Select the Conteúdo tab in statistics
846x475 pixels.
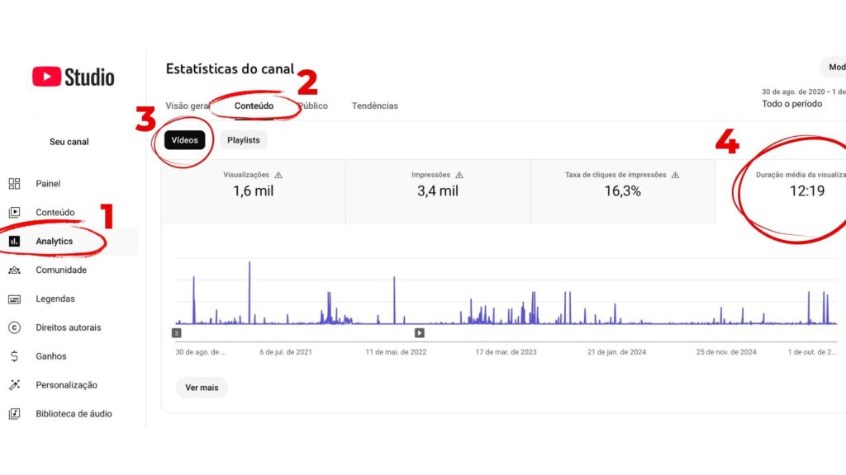point(254,106)
